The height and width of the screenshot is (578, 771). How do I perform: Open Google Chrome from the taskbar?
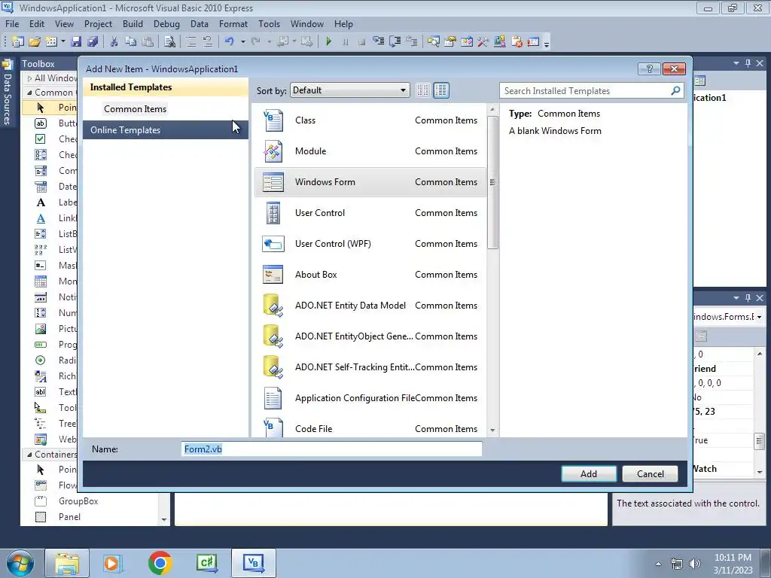tap(160, 563)
